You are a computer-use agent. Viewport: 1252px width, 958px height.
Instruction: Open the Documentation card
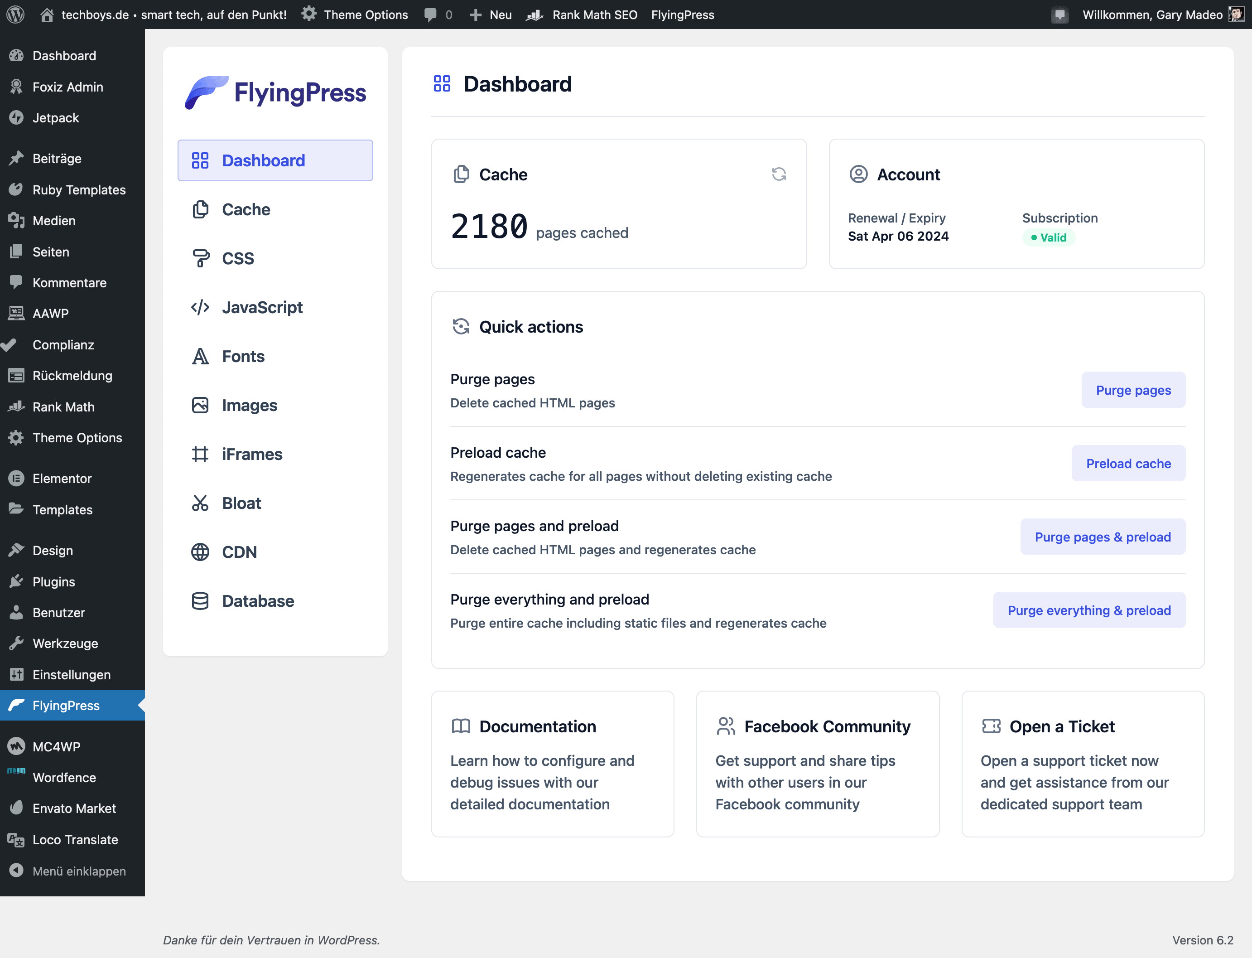(552, 764)
